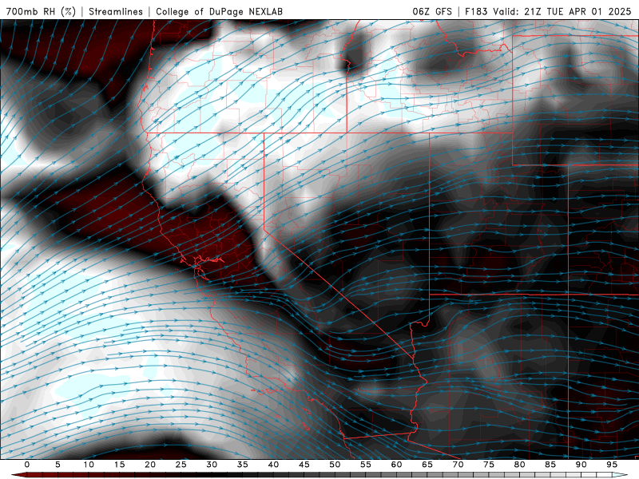Viewport: 639px width, 479px height.
Task: Click the "25" label on the color scale
Action: pos(181,465)
